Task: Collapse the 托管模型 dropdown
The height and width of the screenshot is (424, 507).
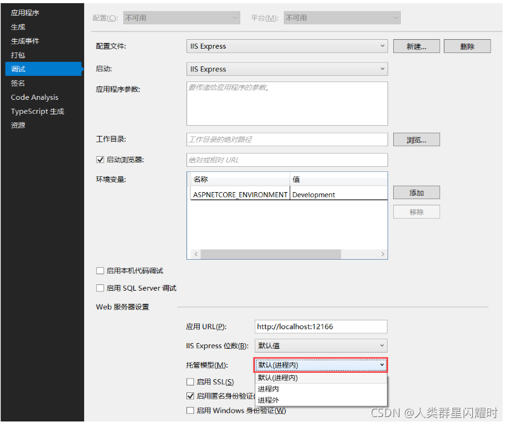Action: [x=321, y=365]
